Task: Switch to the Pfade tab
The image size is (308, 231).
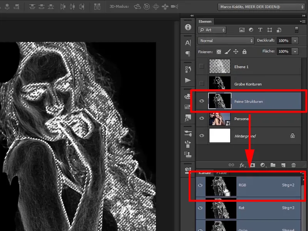Action: 221,173
